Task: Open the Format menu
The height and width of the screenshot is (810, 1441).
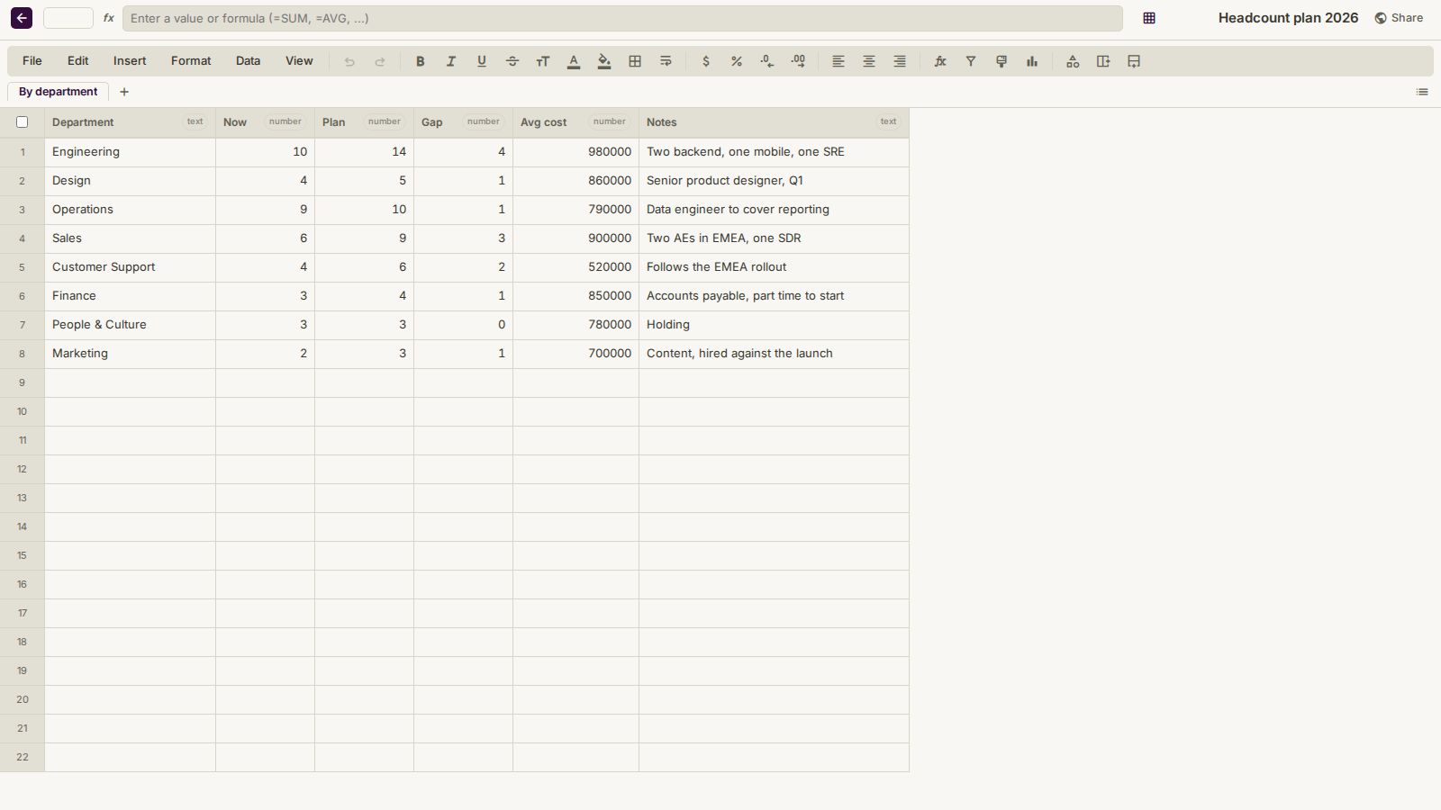Action: click(x=191, y=61)
